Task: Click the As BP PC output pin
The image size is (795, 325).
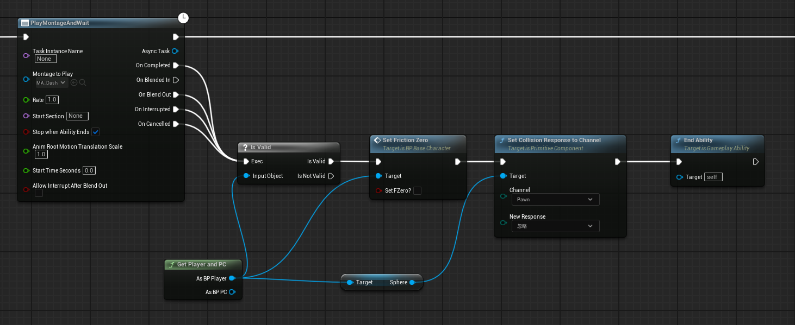Action: click(x=232, y=292)
